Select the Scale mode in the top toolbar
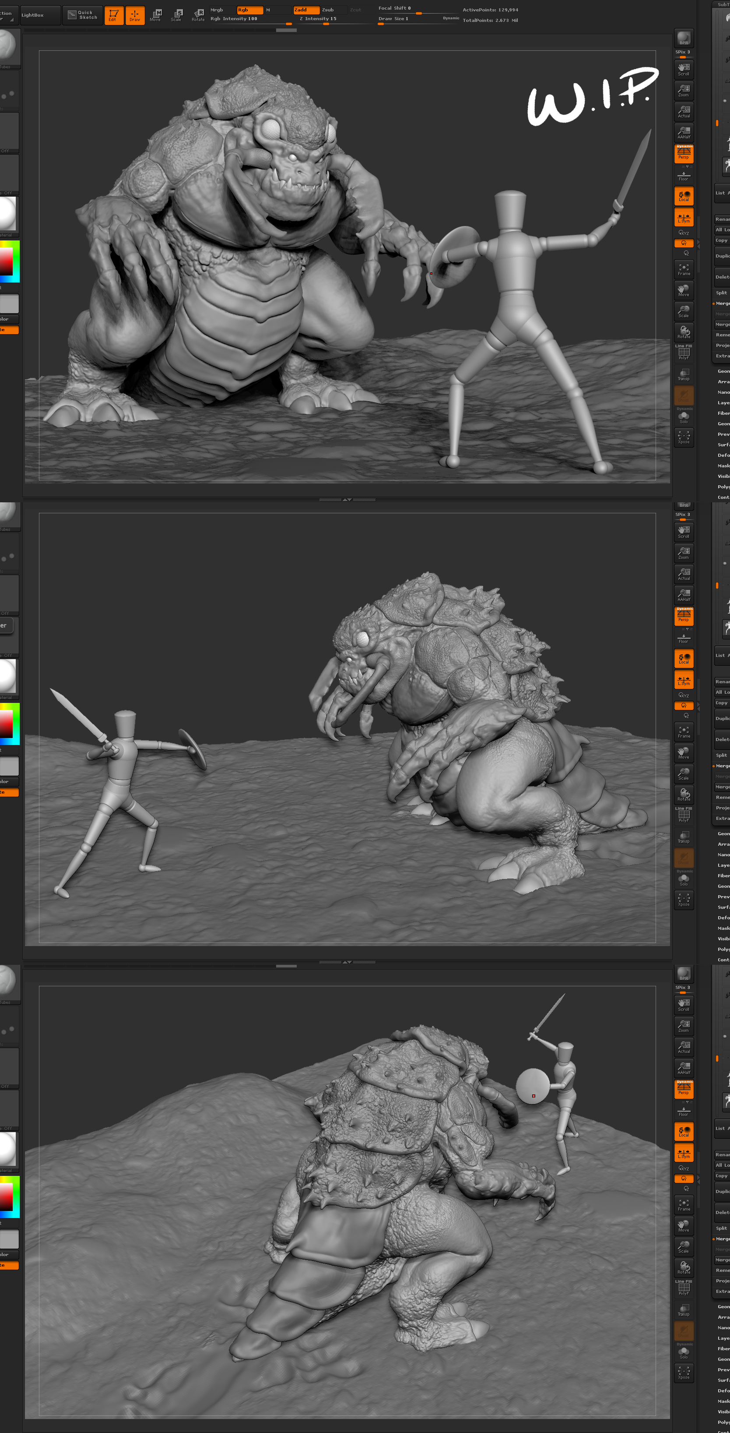 point(177,15)
